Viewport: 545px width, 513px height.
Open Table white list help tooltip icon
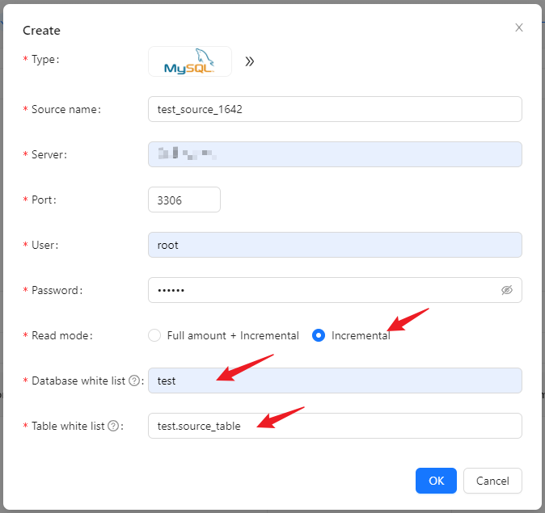coord(113,426)
